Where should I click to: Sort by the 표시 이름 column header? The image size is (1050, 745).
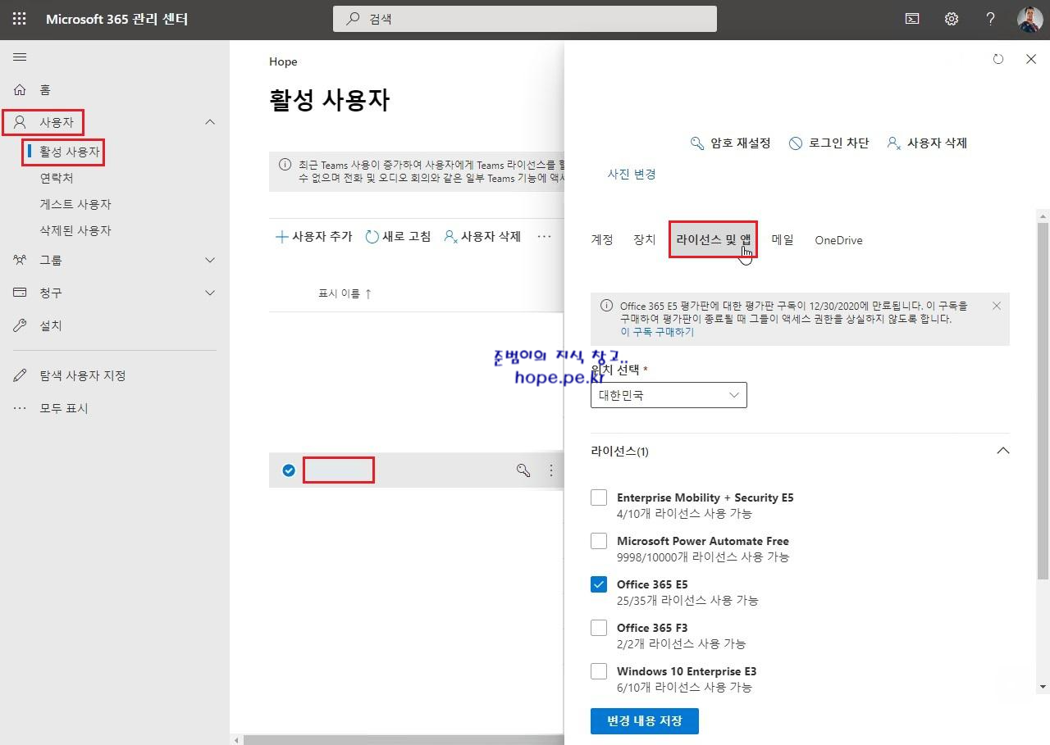[345, 293]
